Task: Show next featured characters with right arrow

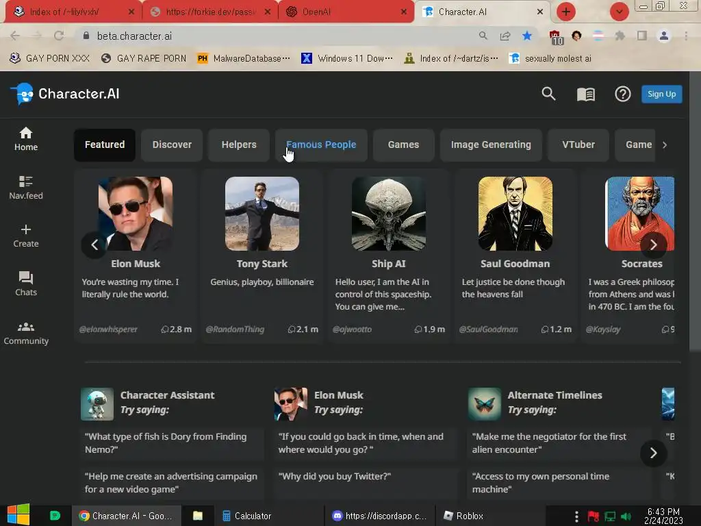Action: [654, 245]
